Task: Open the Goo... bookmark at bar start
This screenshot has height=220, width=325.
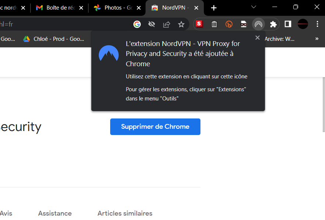Action: pos(8,39)
